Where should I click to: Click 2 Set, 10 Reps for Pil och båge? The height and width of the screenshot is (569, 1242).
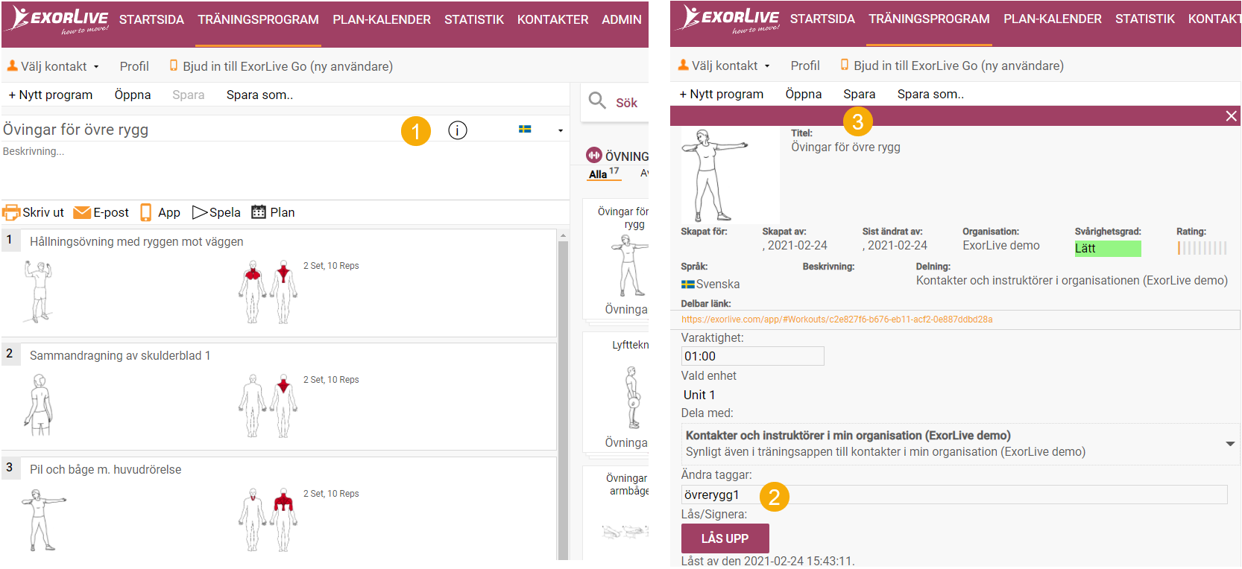[331, 494]
